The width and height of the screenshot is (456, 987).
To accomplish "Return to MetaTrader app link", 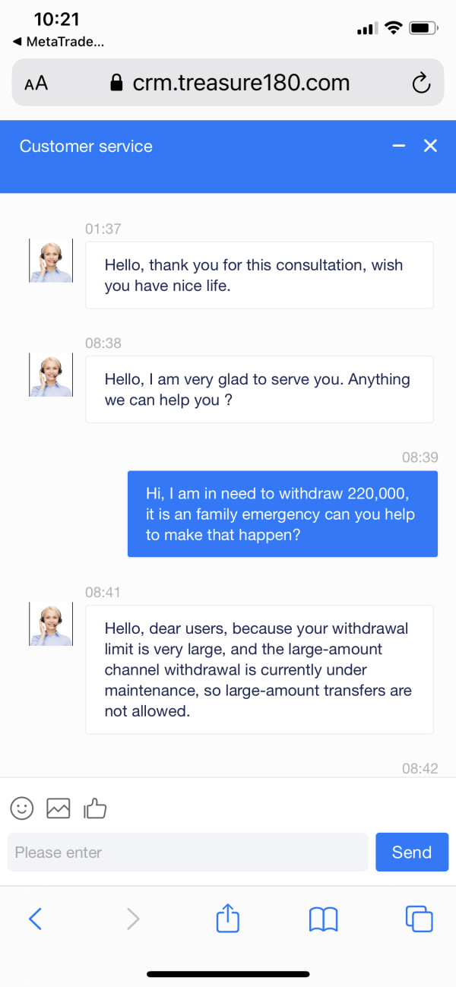I will (59, 42).
